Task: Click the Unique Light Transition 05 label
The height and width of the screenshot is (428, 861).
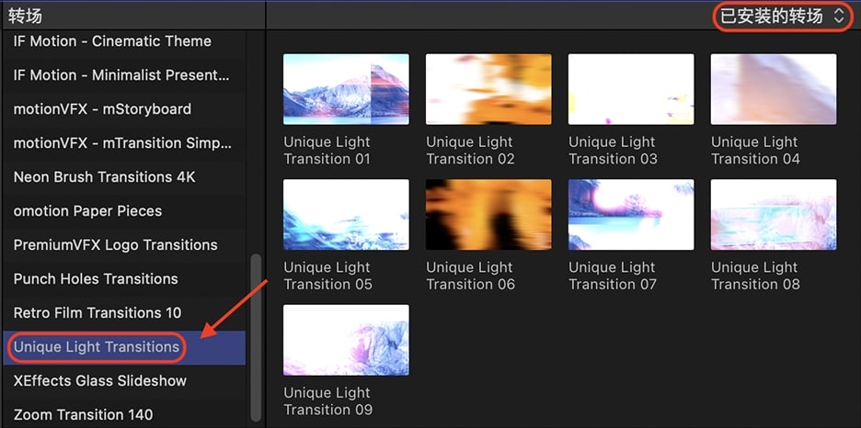Action: 327,276
